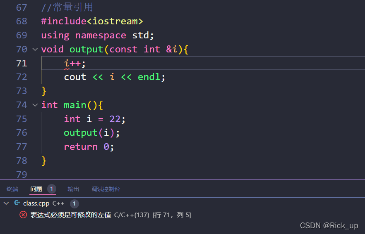Click the output(i); call
This screenshot has width=365, height=234.
92,133
